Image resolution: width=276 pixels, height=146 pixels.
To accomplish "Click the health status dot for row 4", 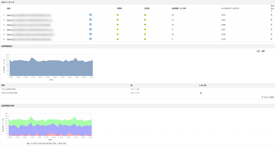I will [x=145, y=30].
